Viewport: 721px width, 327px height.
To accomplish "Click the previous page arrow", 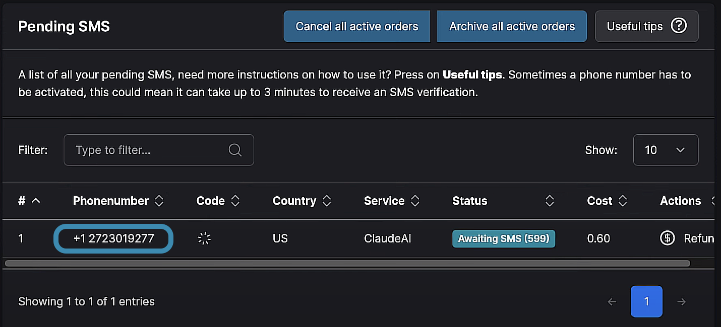I will [x=612, y=302].
